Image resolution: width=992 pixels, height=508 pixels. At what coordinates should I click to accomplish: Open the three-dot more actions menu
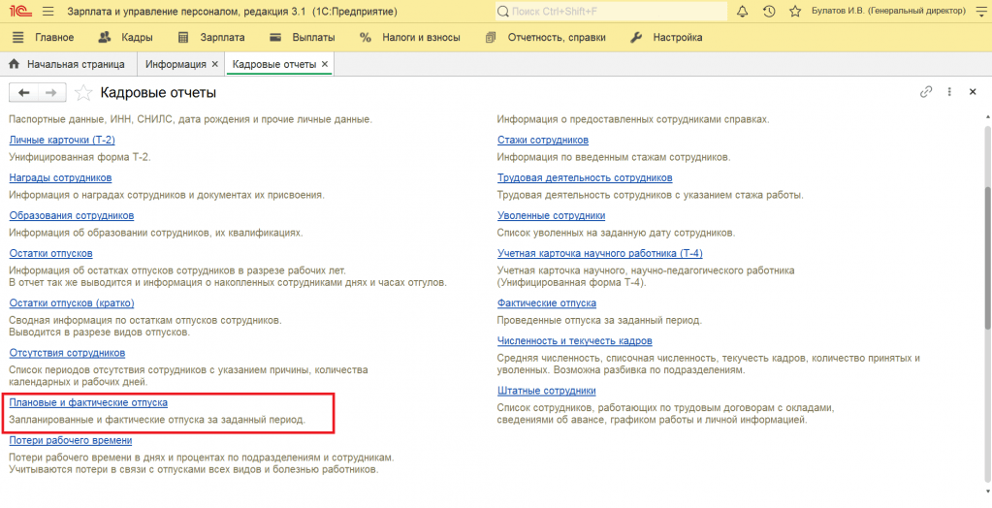click(947, 92)
